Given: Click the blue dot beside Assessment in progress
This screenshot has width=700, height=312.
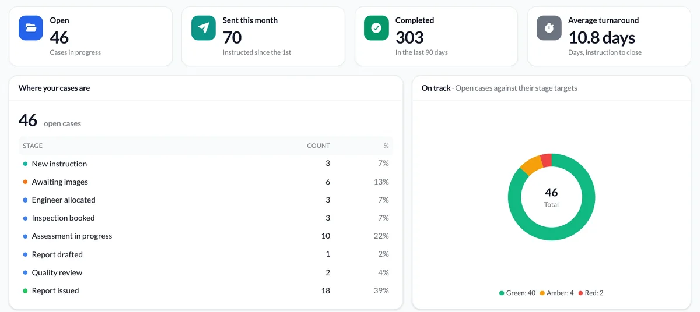Looking at the screenshot, I should pyautogui.click(x=25, y=236).
